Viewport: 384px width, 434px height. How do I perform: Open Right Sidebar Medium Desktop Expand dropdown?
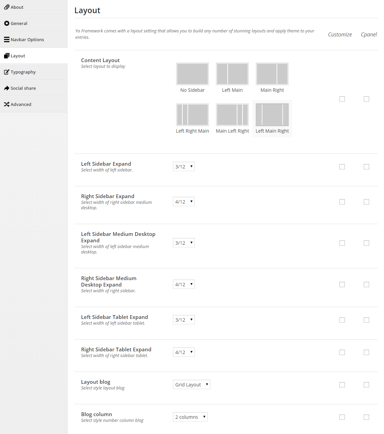coord(184,284)
